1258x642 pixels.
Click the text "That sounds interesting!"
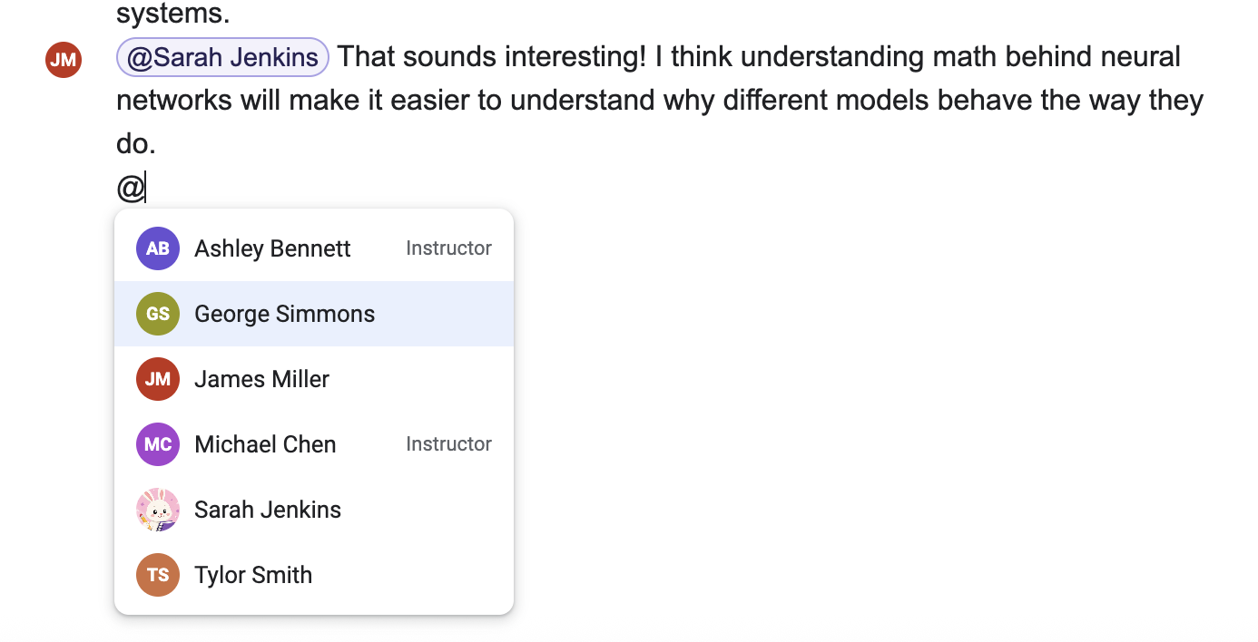(493, 57)
